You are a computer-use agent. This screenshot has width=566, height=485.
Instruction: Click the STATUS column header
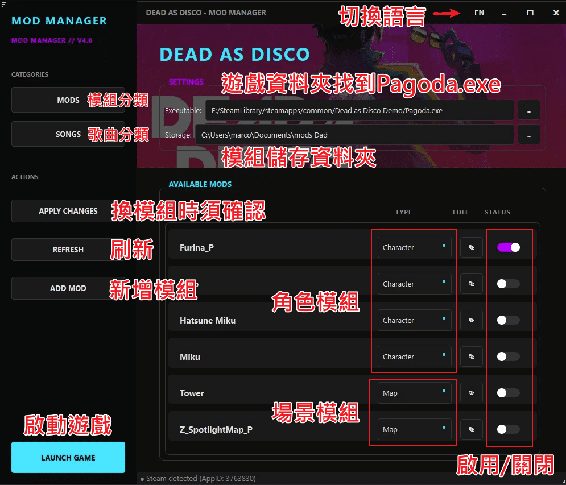[x=497, y=212]
